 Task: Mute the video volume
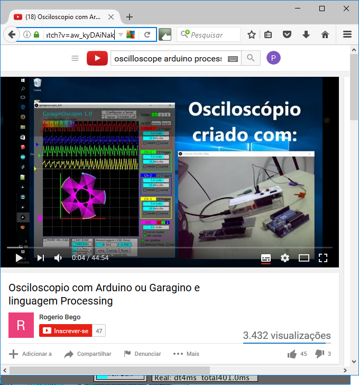(x=58, y=258)
